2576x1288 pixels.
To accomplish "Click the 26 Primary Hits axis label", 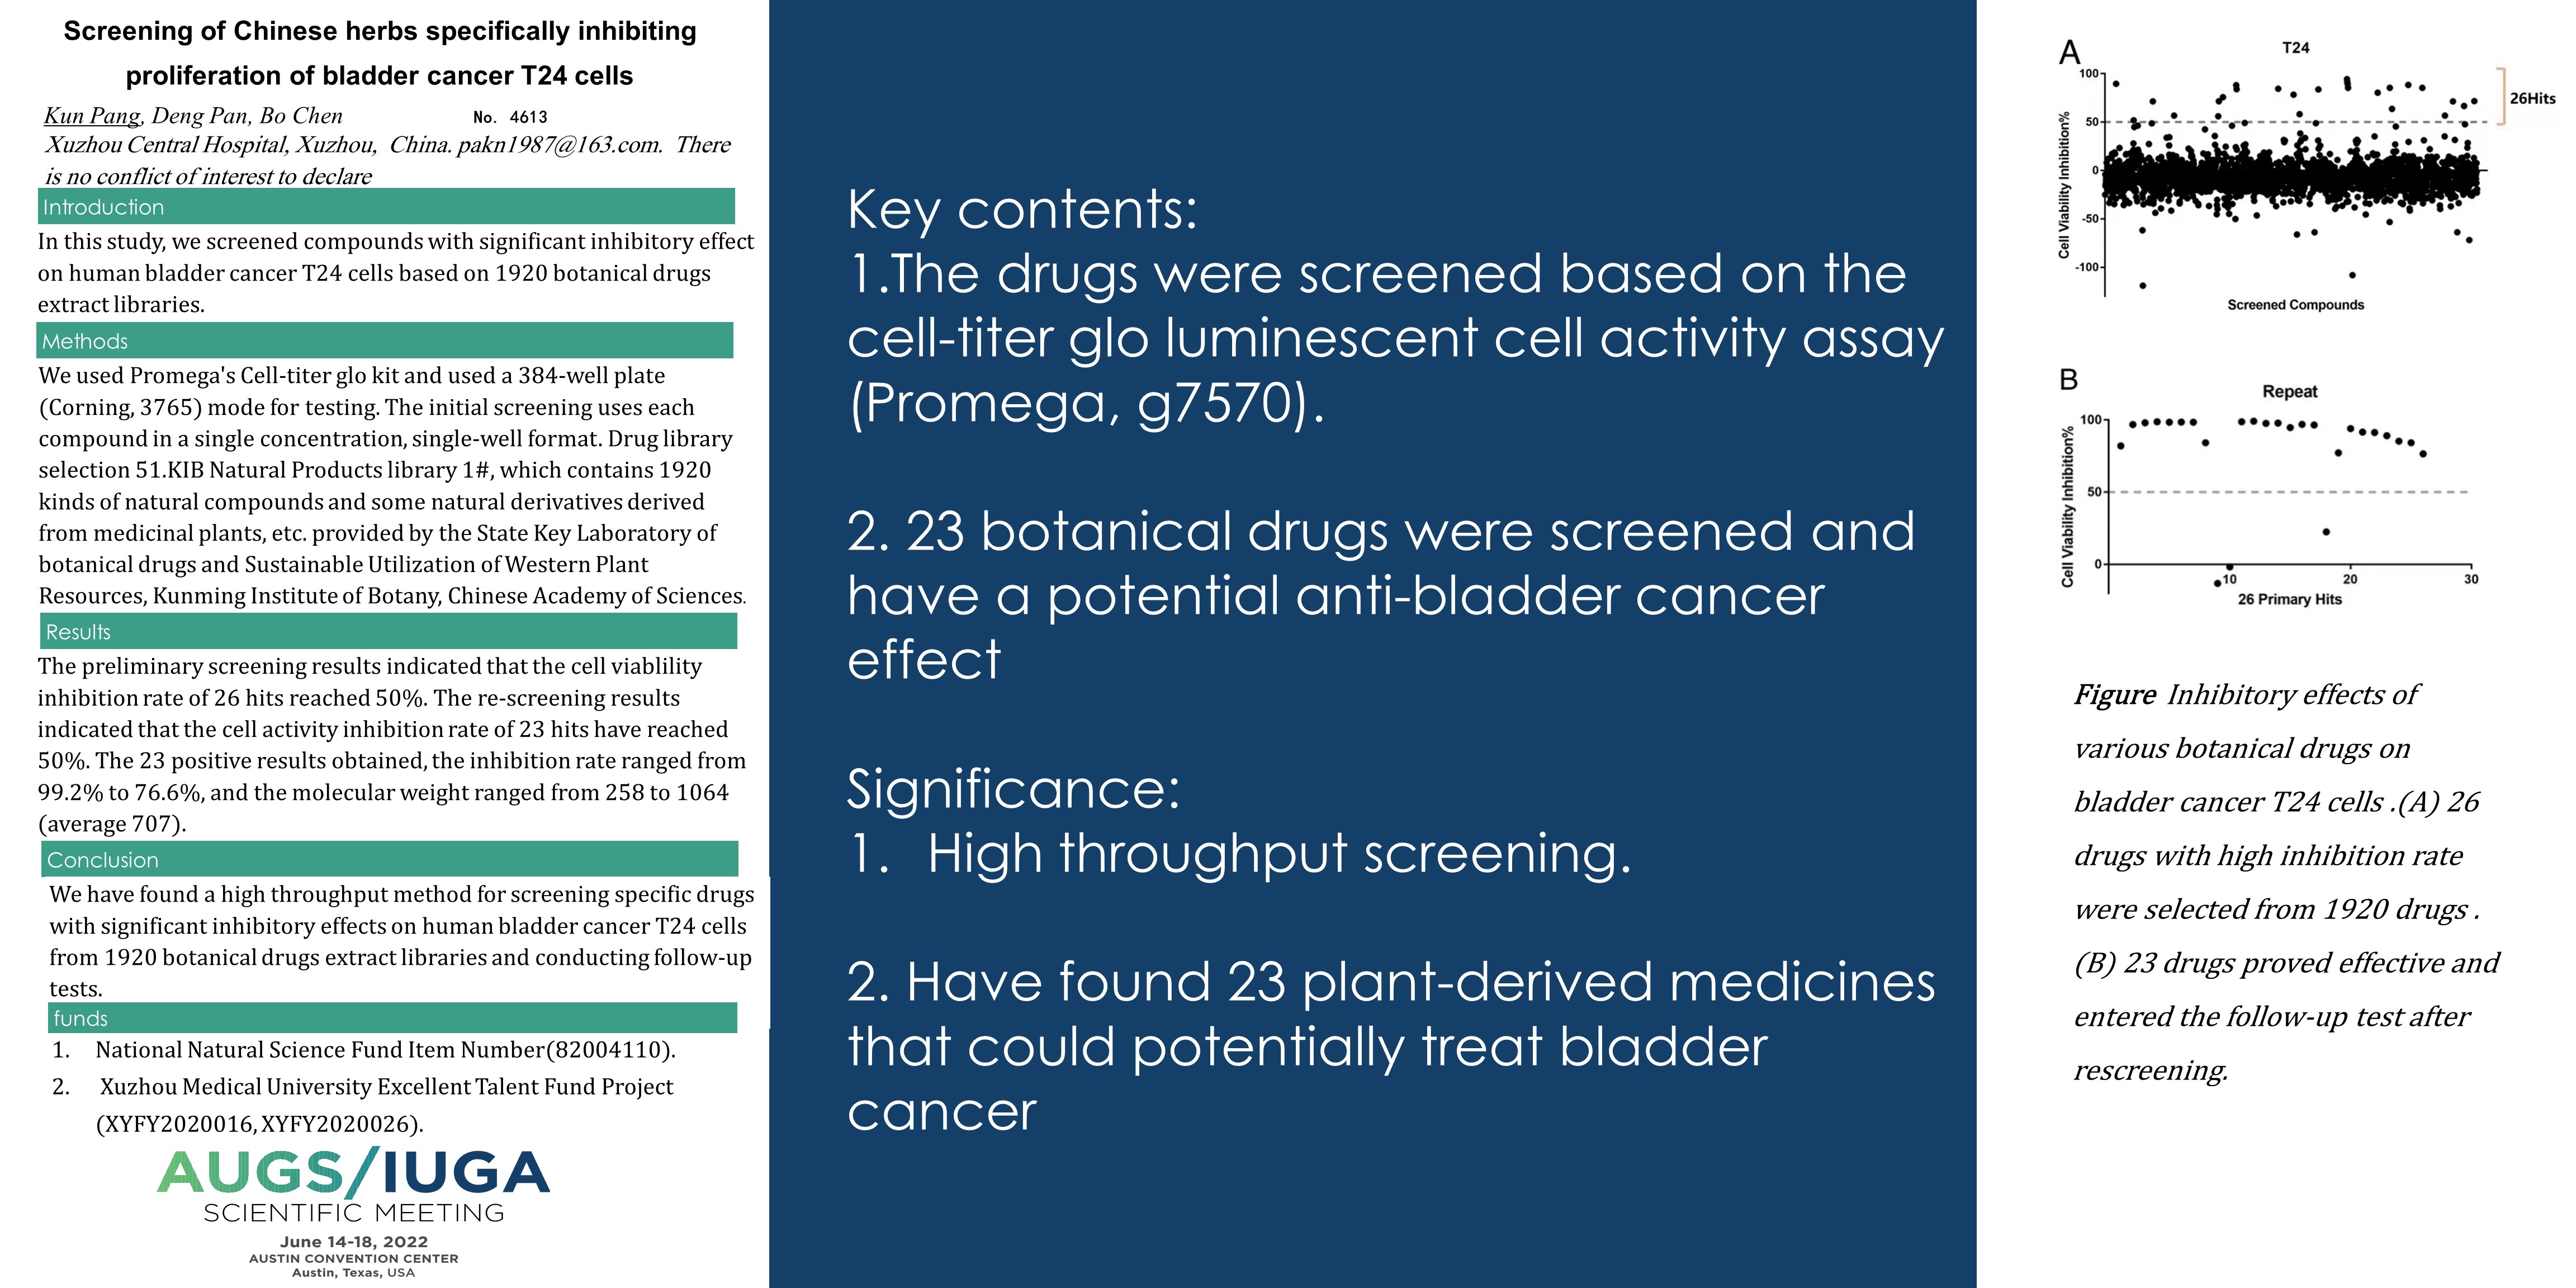I will pos(2289,599).
